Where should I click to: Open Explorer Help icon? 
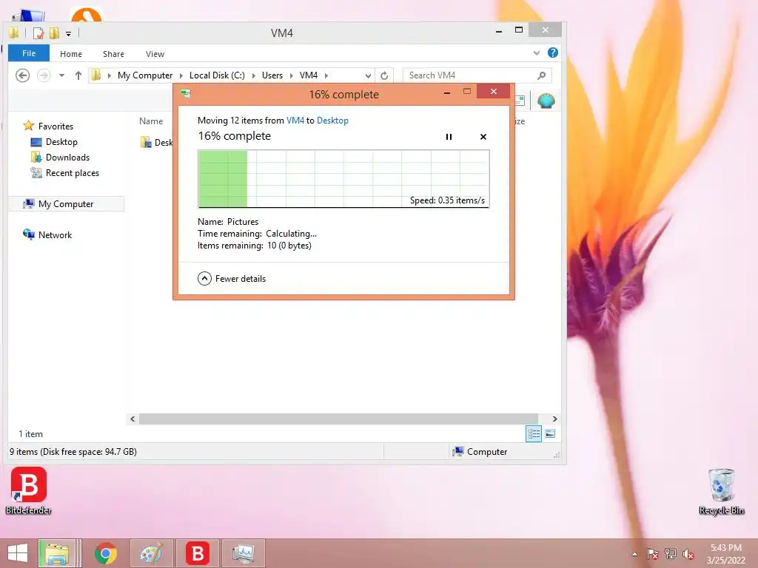point(552,53)
